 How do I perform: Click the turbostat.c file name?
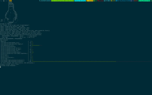12,62
